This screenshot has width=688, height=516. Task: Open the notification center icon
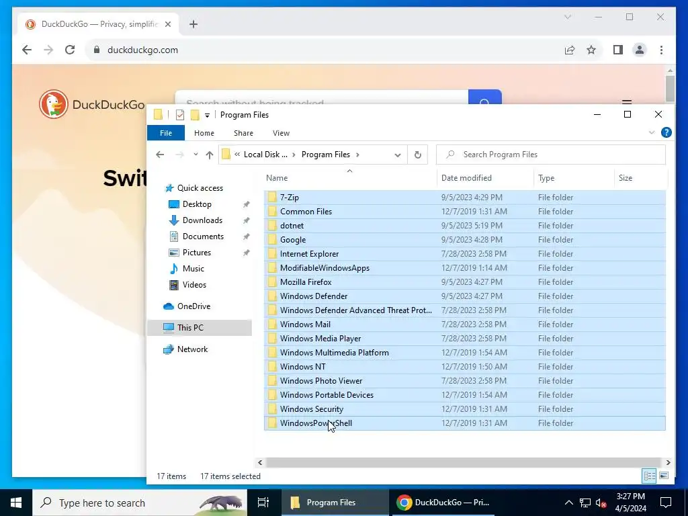pyautogui.click(x=666, y=503)
